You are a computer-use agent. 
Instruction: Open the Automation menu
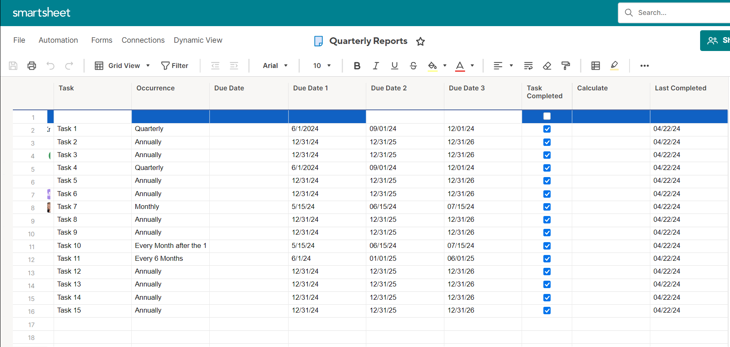(58, 40)
